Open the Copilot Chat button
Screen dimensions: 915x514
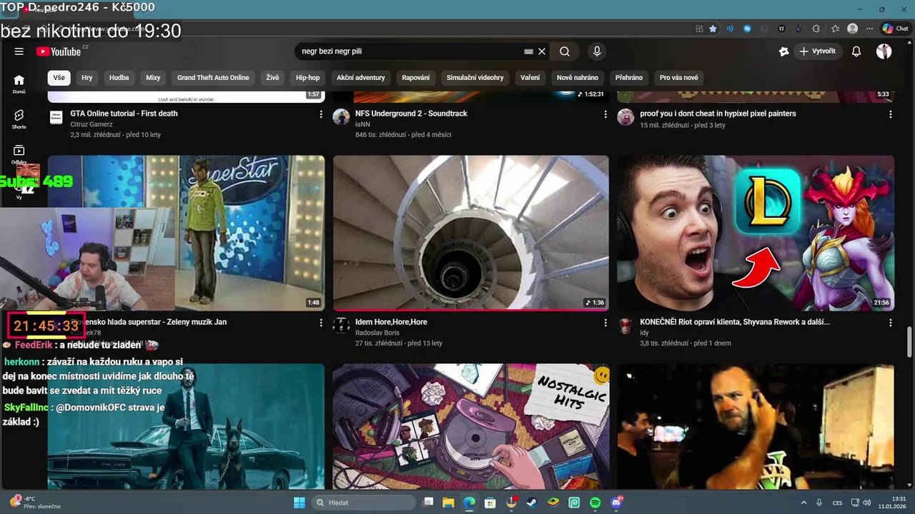(895, 29)
